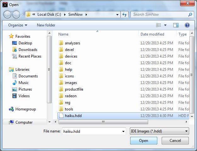Viewport: 197px width, 151px height.
Task: Click the folder icon in address bar
Action: tap(28, 14)
